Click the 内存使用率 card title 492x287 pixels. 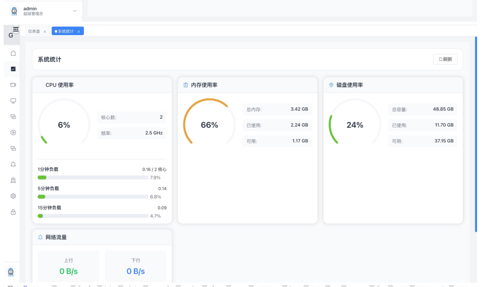tap(204, 85)
